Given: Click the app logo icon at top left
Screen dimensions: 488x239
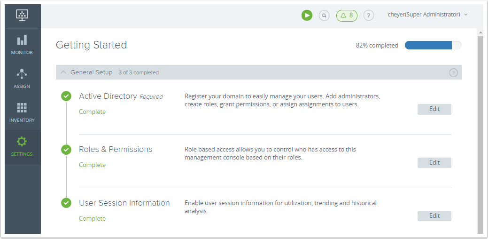Looking at the screenshot, I should [22, 15].
